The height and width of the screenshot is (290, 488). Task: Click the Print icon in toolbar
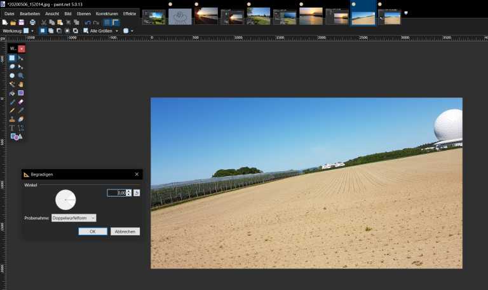point(32,22)
